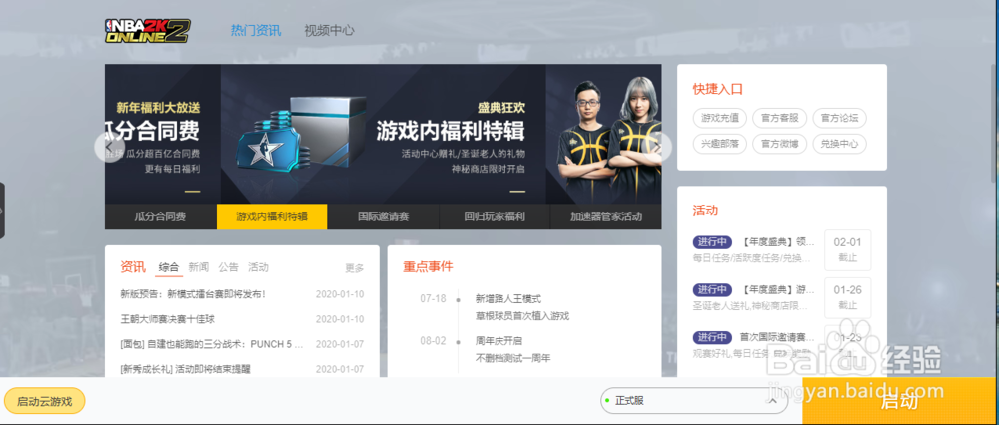Click date 2020-01-10 beside 王朝大师赛 news
Viewport: 999px width, 425px height.
[340, 319]
